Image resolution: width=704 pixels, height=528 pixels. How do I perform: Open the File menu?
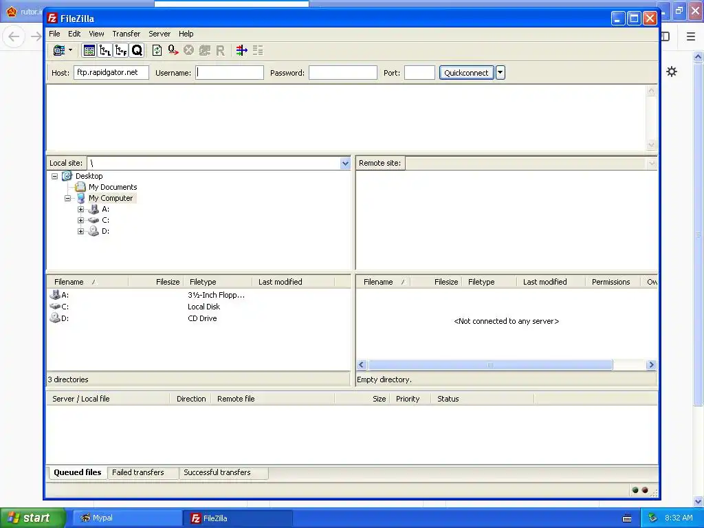[x=54, y=34]
